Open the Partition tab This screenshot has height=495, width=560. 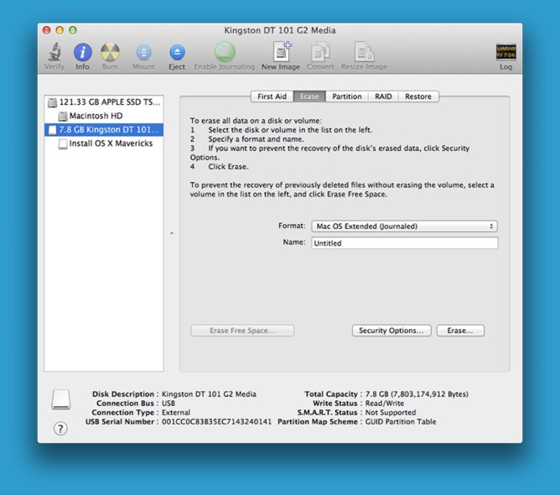tap(347, 96)
